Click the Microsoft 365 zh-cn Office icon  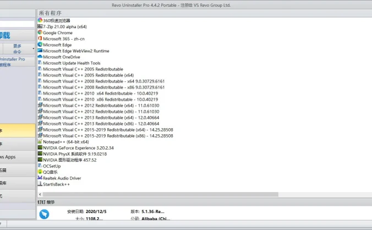pyautogui.click(x=40, y=39)
